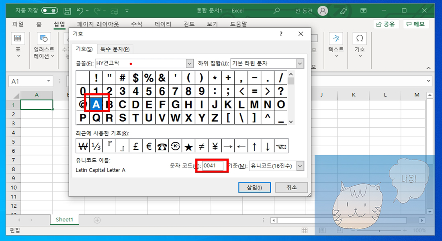Open the 하위 집합 subset dropdown
The height and width of the screenshot is (241, 442).
click(300, 63)
